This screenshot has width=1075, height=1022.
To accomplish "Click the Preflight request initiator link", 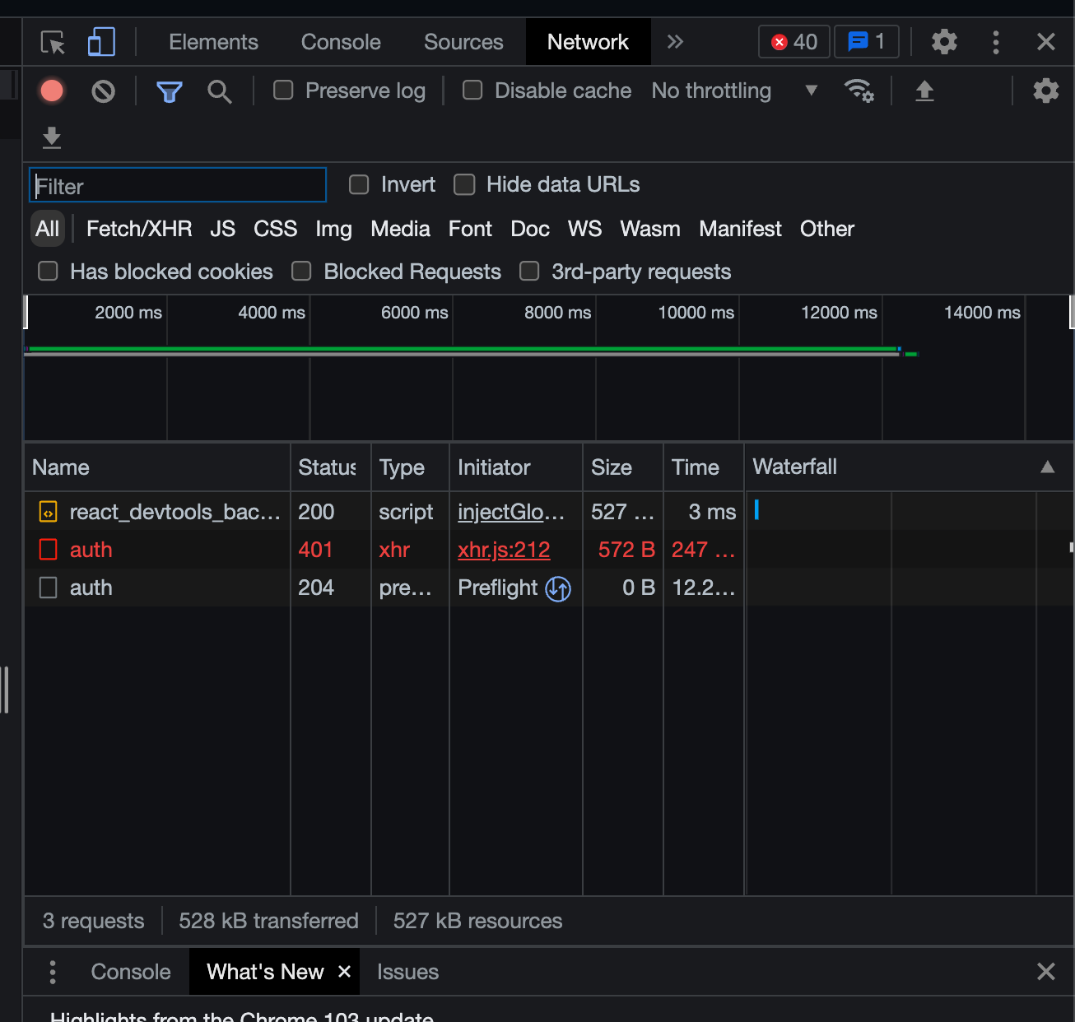I will pyautogui.click(x=498, y=588).
